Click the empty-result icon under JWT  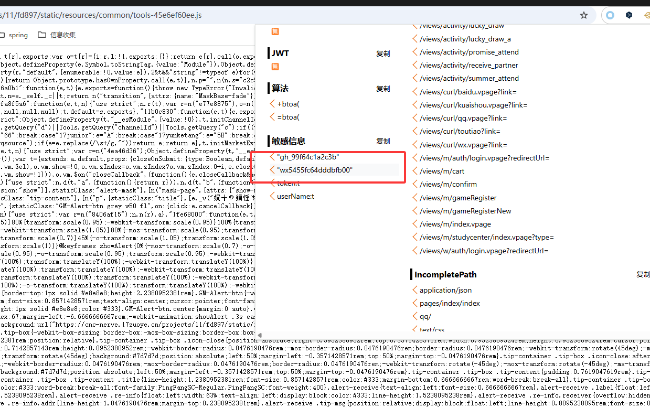click(275, 67)
